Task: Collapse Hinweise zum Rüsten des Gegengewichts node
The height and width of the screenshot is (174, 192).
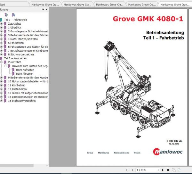Action: tap(5, 66)
